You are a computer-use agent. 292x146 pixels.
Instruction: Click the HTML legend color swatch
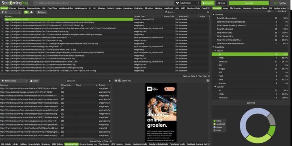tap(215, 121)
